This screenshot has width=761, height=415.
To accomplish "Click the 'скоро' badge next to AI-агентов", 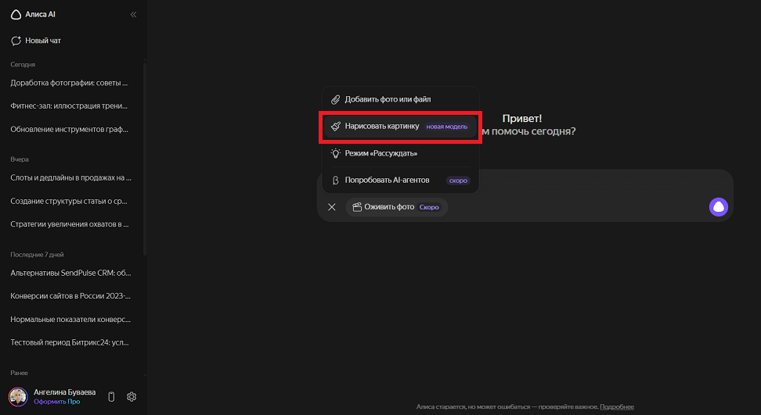I will click(x=458, y=181).
